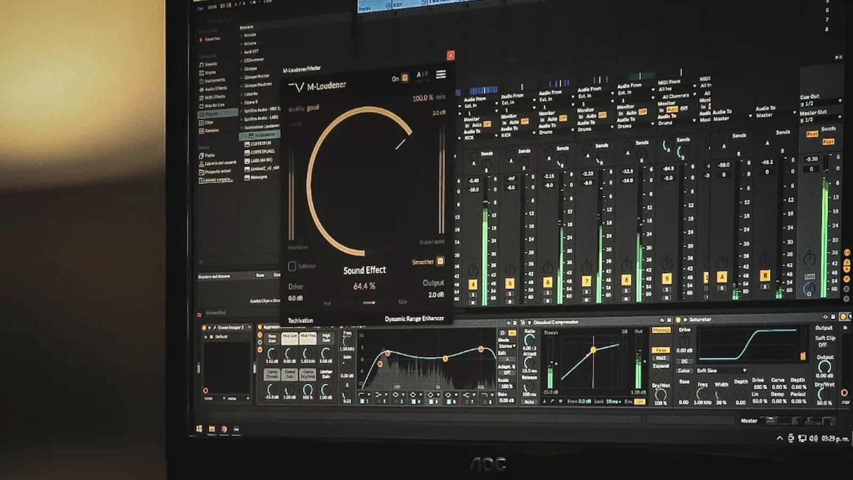
Task: Enable the Softener checkbox
Action: pos(292,266)
